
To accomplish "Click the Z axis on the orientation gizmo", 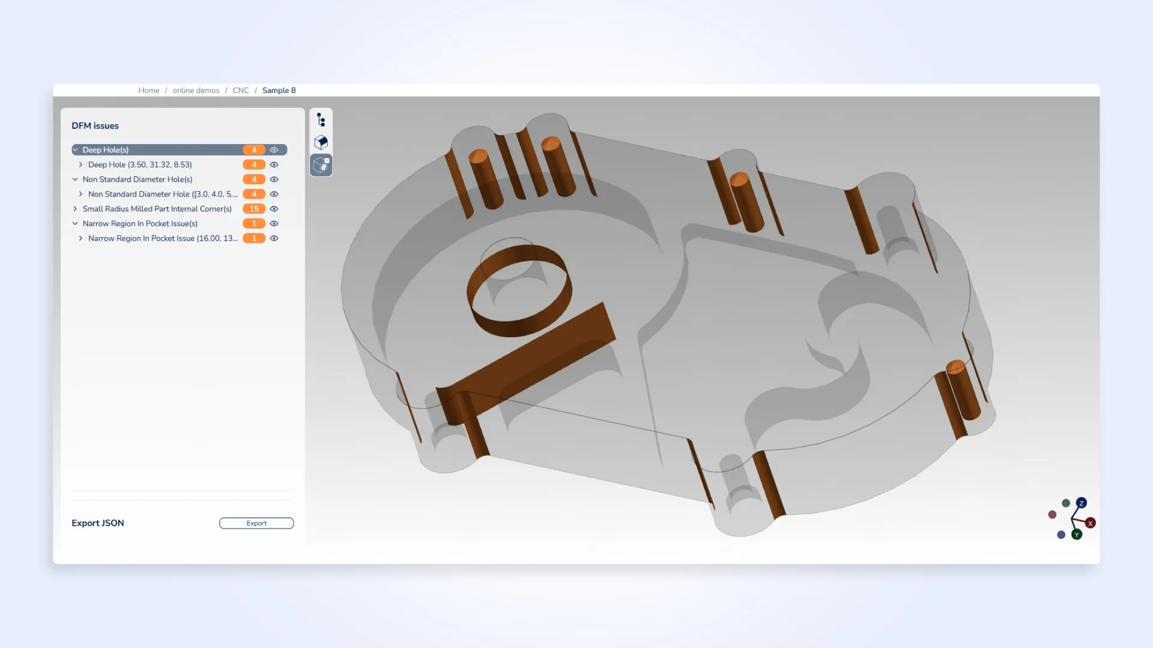I will [1082, 503].
